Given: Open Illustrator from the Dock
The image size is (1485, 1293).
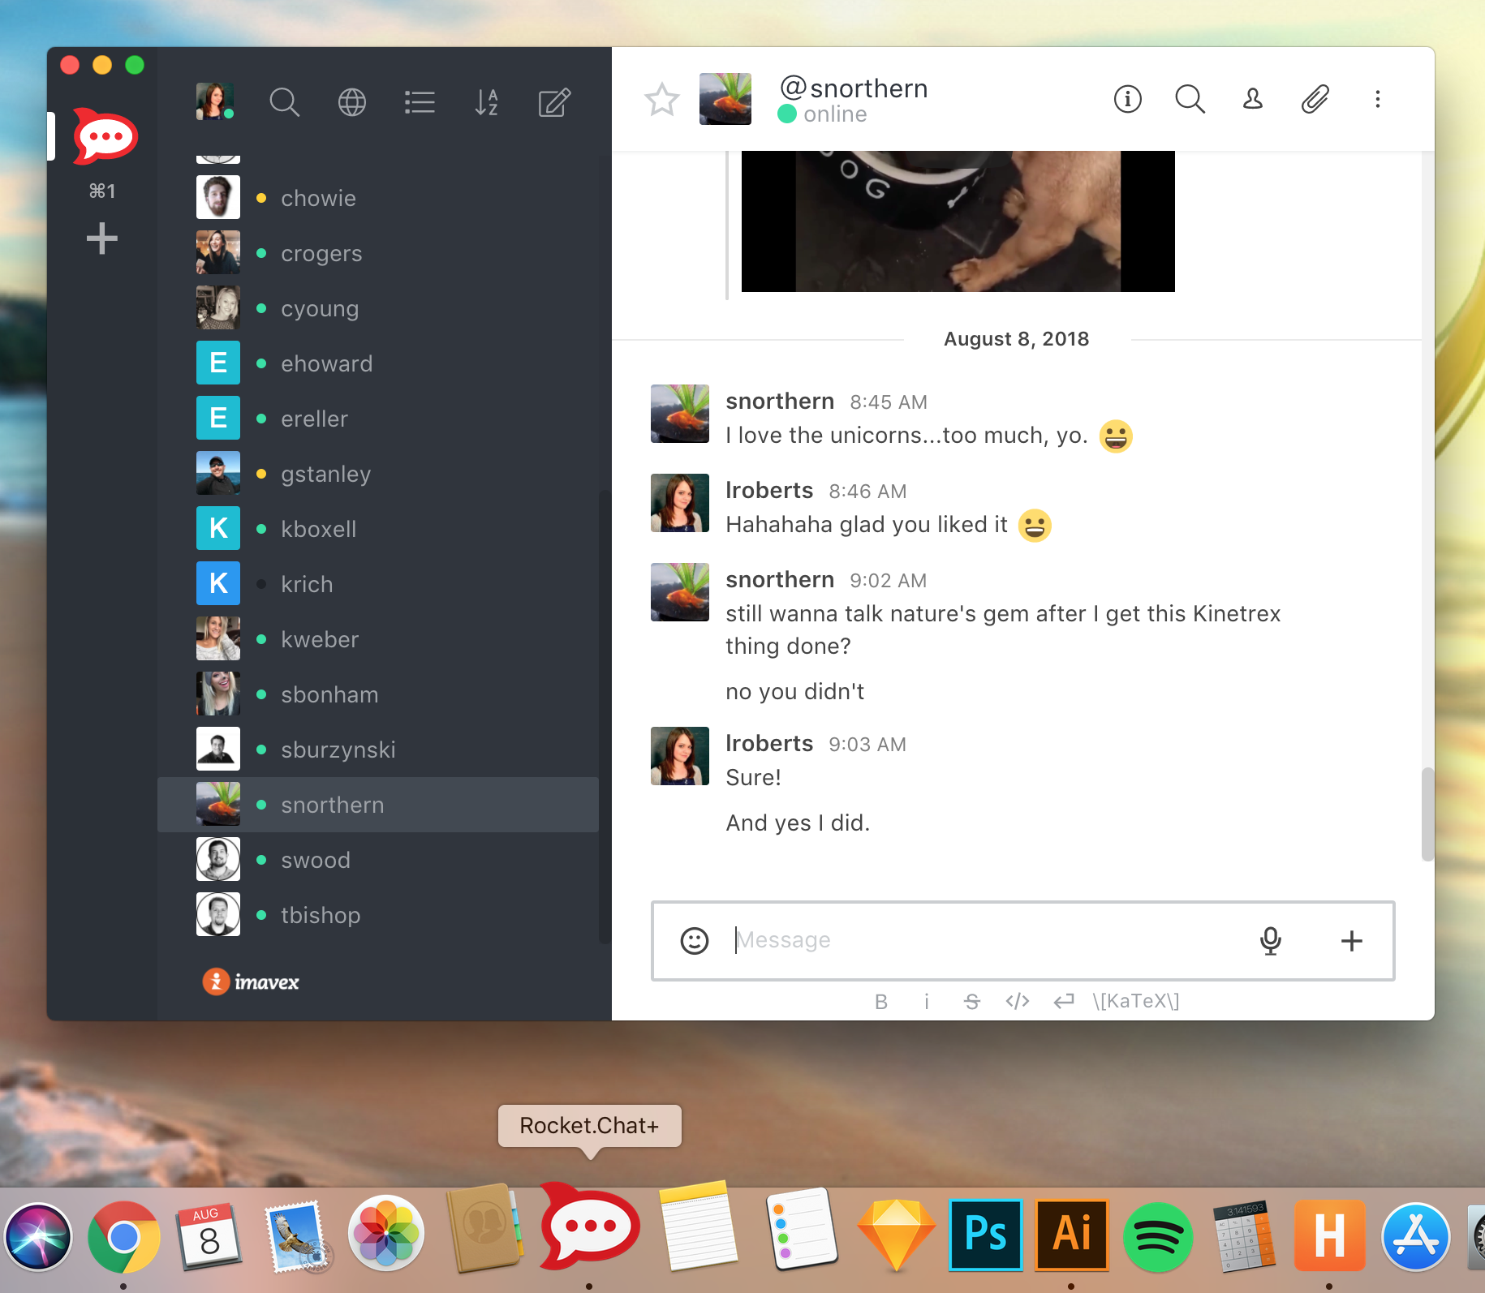Looking at the screenshot, I should pos(1072,1235).
